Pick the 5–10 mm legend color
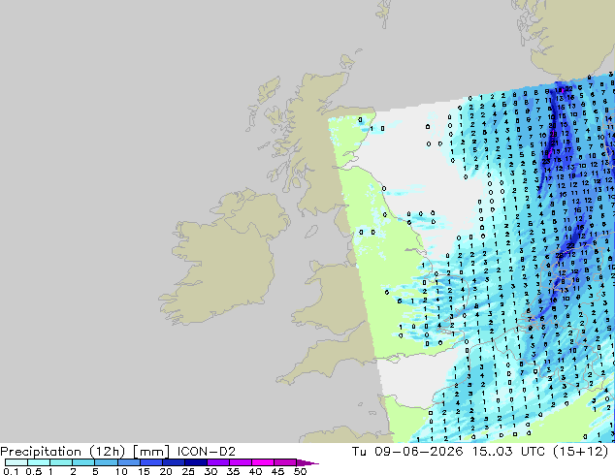Viewport: 615px width, 475px height. click(x=106, y=462)
